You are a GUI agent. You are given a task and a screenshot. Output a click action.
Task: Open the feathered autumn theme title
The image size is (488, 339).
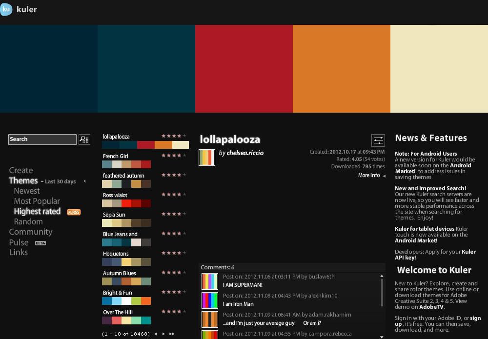(123, 176)
